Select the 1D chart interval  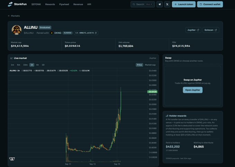pyautogui.click(x=43, y=65)
